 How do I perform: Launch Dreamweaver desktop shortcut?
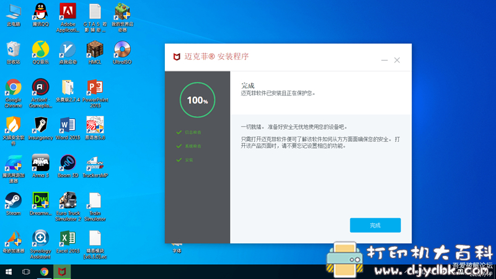(x=40, y=204)
